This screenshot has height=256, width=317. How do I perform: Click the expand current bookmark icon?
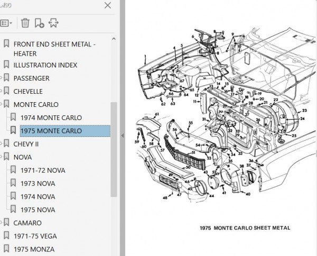53,23
